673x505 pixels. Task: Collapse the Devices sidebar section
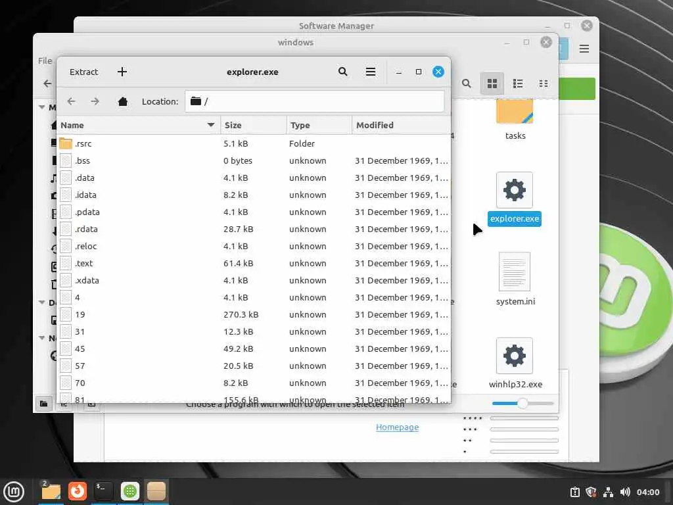tap(42, 302)
